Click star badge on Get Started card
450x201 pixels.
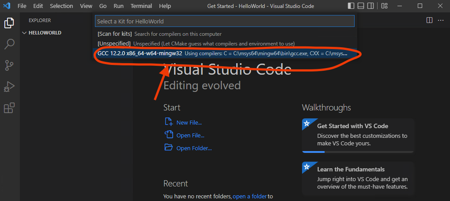tap(306, 124)
